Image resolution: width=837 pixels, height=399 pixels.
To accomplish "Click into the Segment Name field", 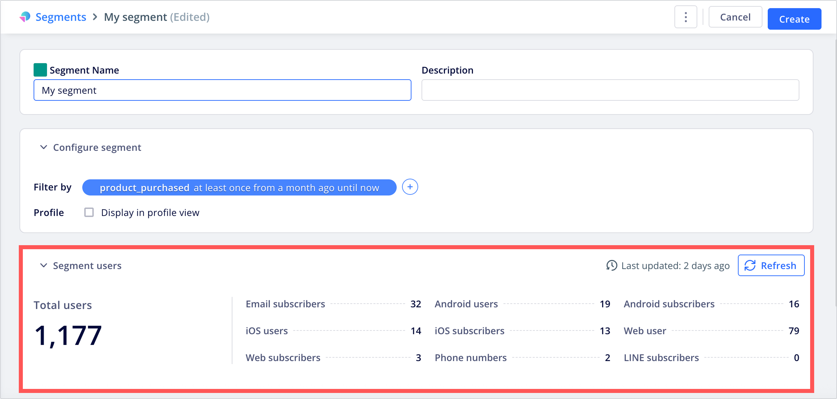I will tap(222, 90).
